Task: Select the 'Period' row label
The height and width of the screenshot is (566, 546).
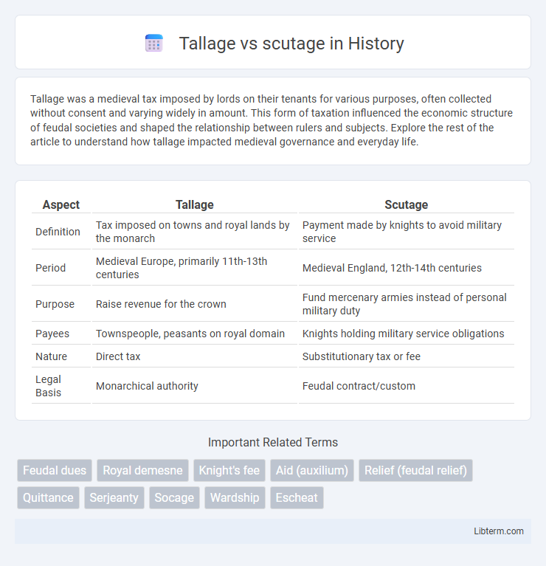Action: click(50, 268)
